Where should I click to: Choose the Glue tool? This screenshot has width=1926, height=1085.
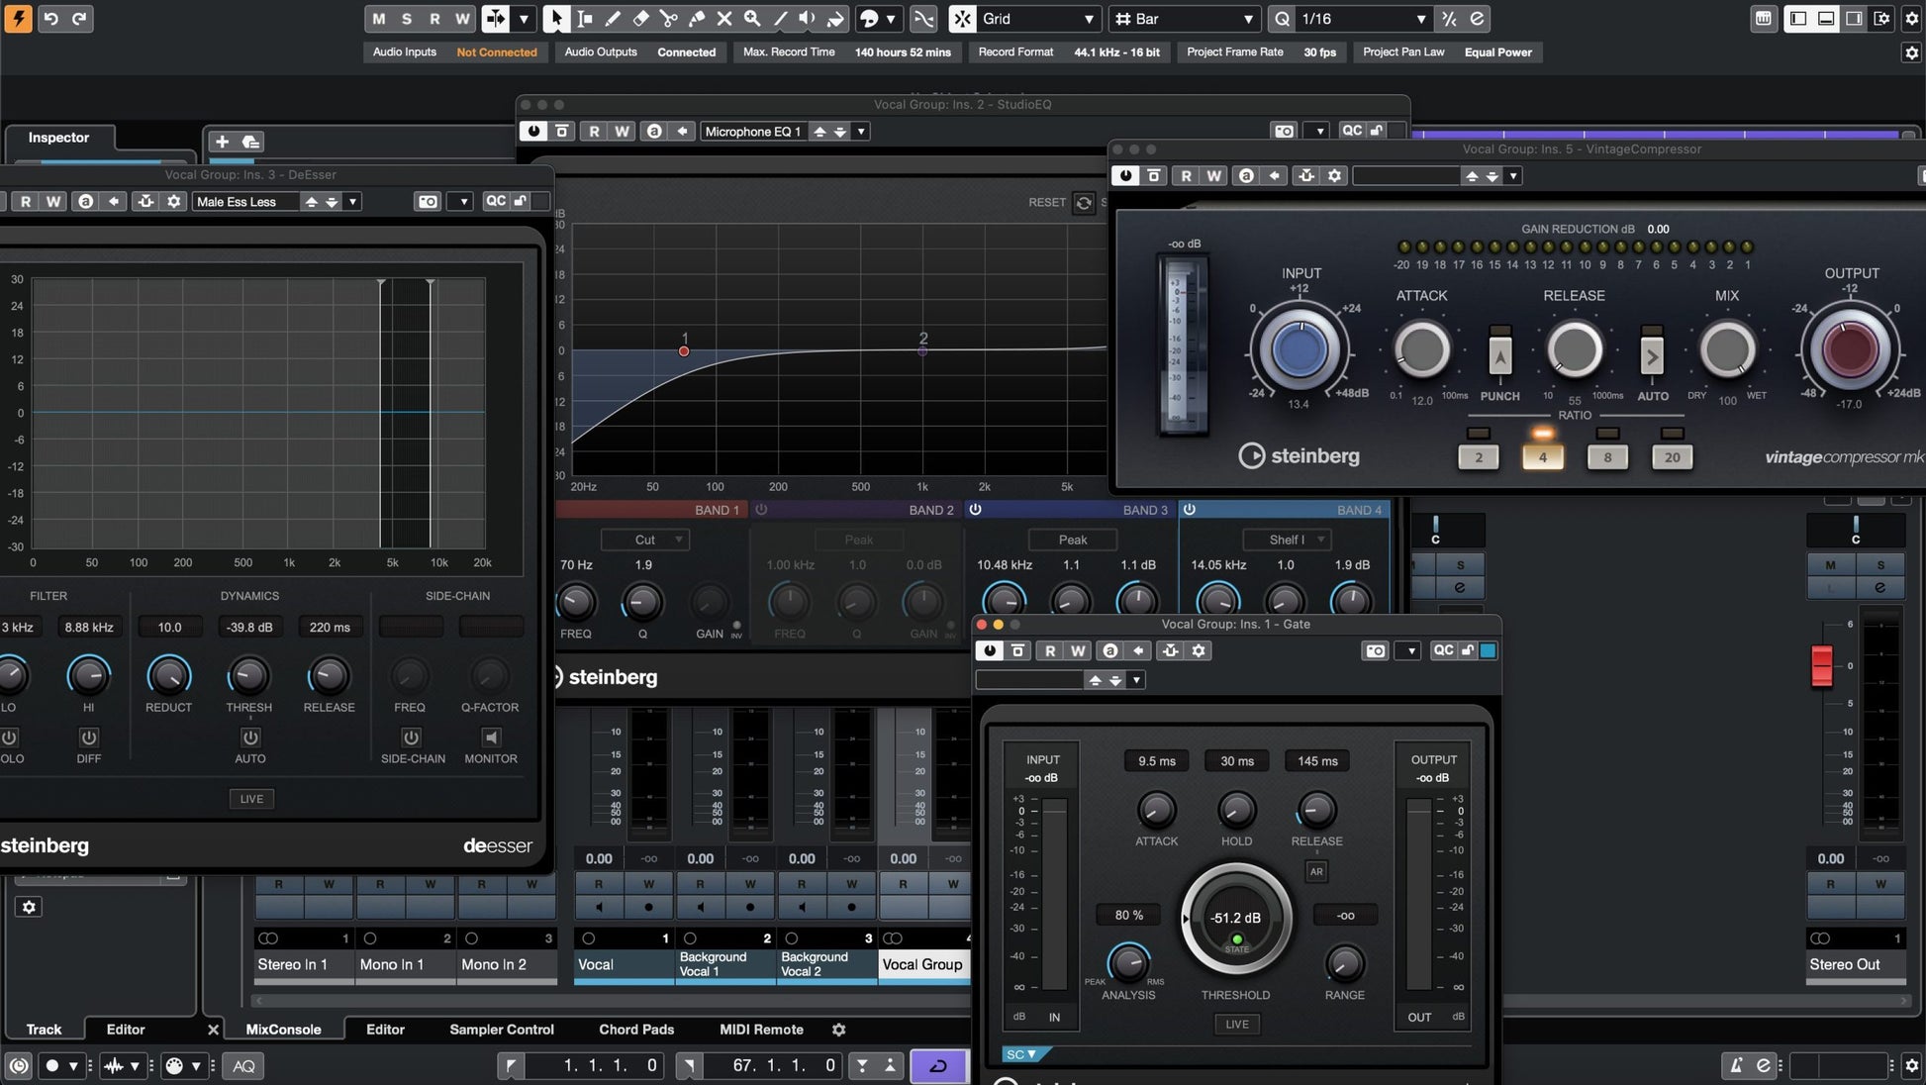click(697, 19)
